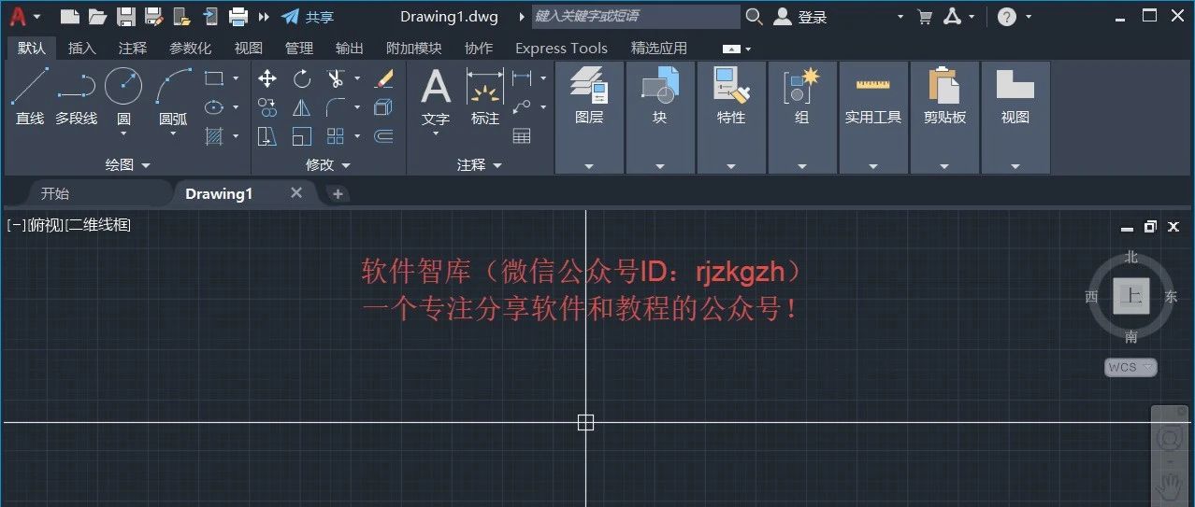The width and height of the screenshot is (1195, 507).
Task: Select the Array grid tool
Action: pos(336,136)
